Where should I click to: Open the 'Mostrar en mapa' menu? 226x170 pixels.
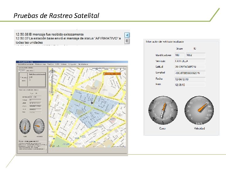tap(40, 64)
